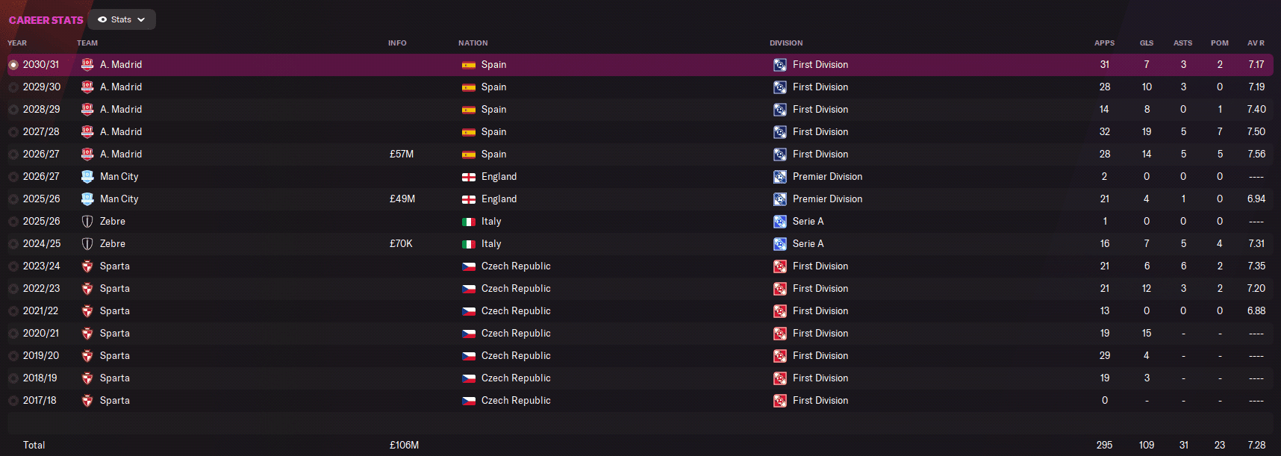Click the Serie A league icon in 2024/25 row

tap(780, 244)
